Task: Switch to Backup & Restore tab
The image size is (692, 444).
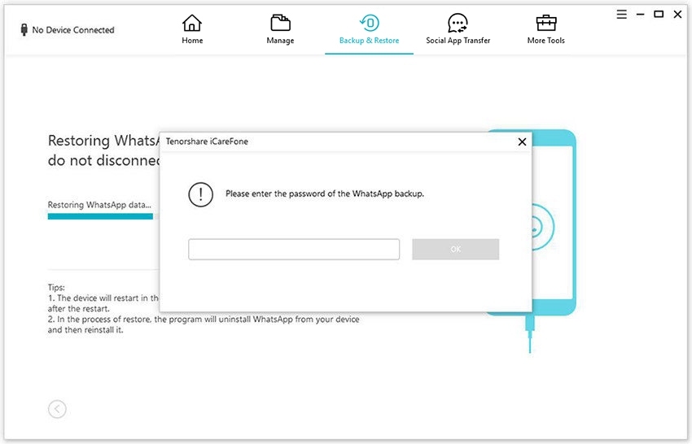Action: point(369,29)
